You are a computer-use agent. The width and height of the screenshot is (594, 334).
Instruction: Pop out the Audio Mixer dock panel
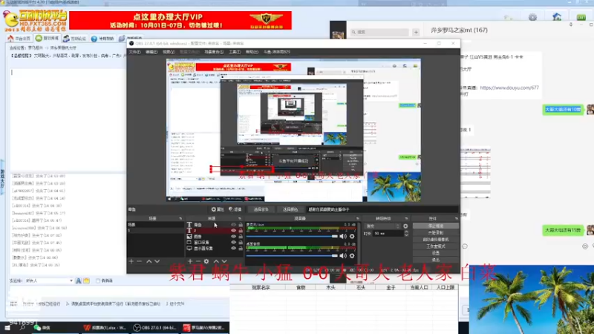tap(358, 218)
